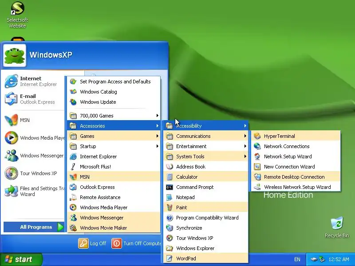Viewport: 355px width, 266px height.
Task: Click the New Connection Wizard icon
Action: coord(257,167)
